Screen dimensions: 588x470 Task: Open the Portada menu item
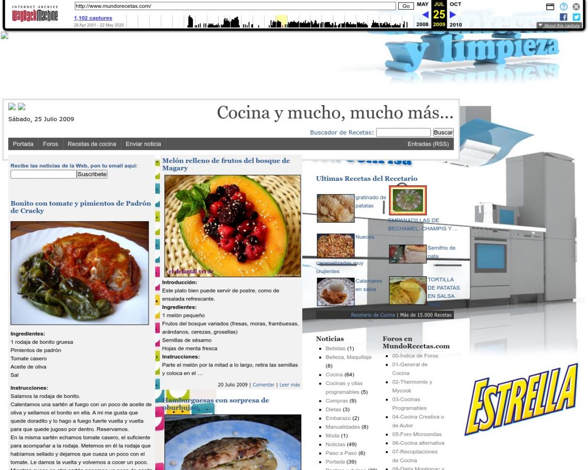pos(23,144)
